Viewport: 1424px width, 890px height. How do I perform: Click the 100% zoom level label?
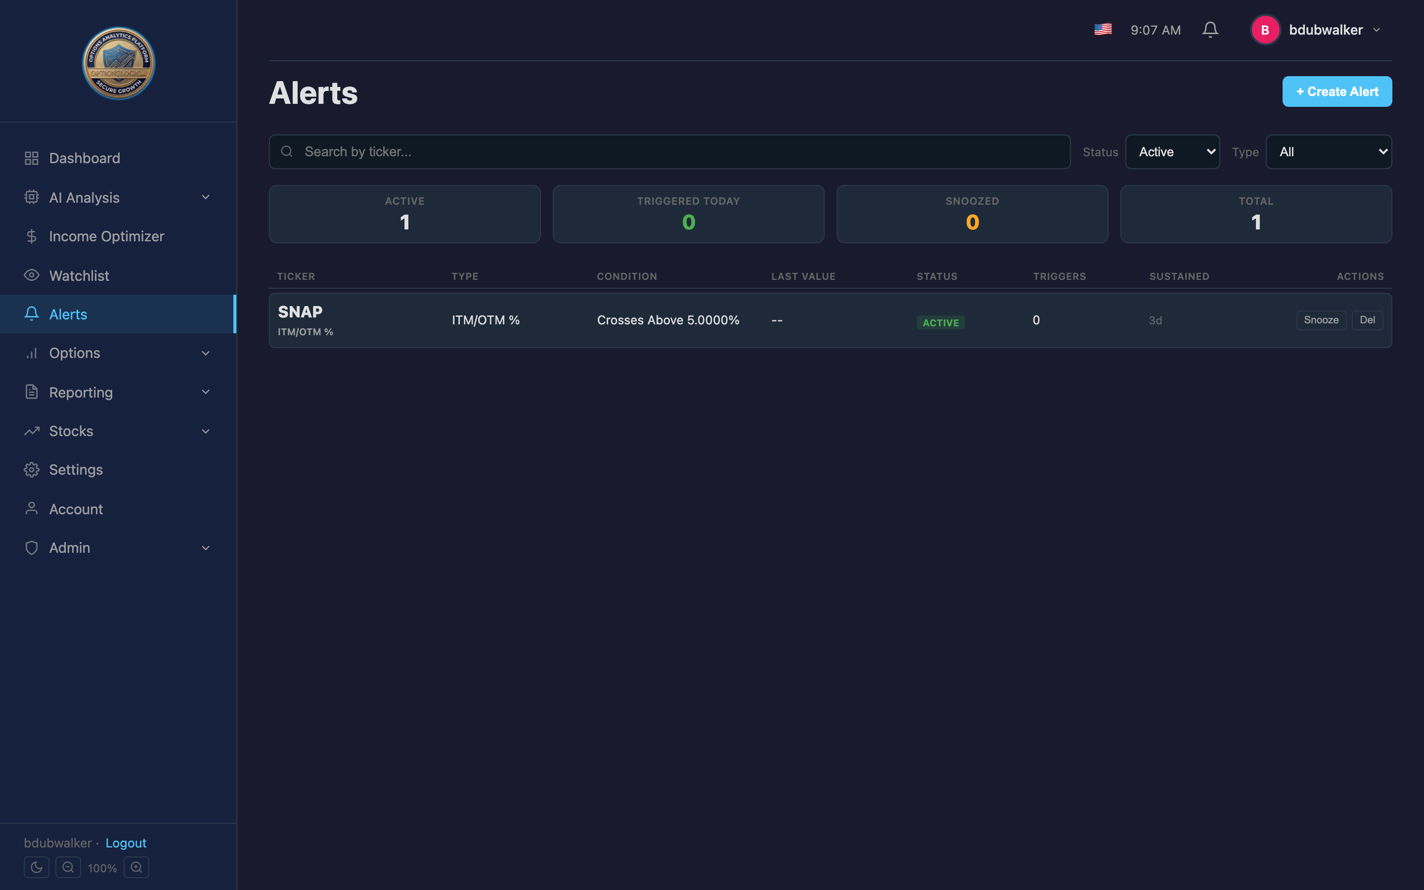click(102, 868)
